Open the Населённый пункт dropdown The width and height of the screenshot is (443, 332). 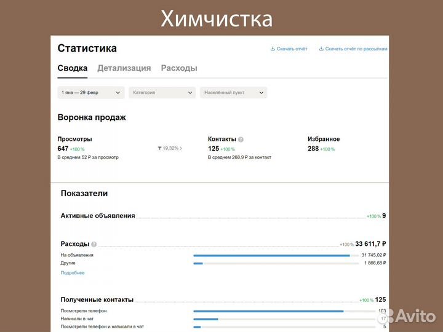tap(233, 93)
